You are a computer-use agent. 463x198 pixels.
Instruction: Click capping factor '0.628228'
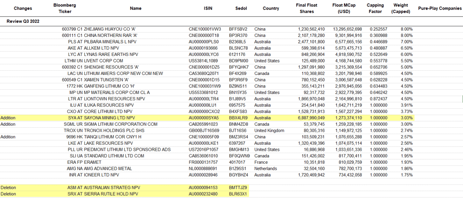click(379, 80)
